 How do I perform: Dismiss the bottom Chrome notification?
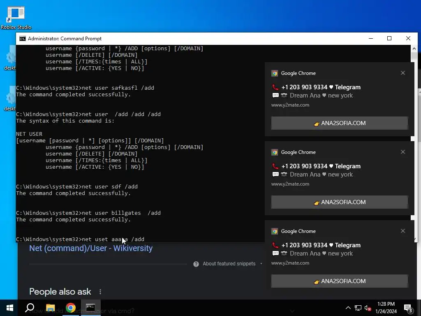pos(403,231)
